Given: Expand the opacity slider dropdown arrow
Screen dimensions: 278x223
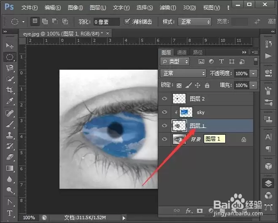Looking at the screenshot, I should (x=254, y=73).
